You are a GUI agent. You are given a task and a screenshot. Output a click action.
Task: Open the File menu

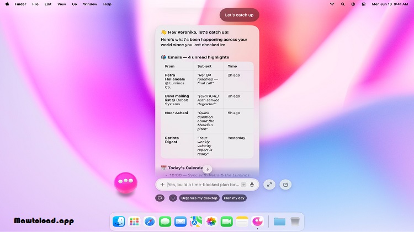point(35,4)
